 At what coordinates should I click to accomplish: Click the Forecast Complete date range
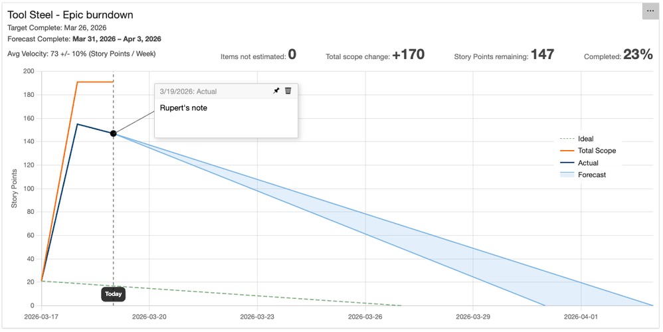coord(116,39)
